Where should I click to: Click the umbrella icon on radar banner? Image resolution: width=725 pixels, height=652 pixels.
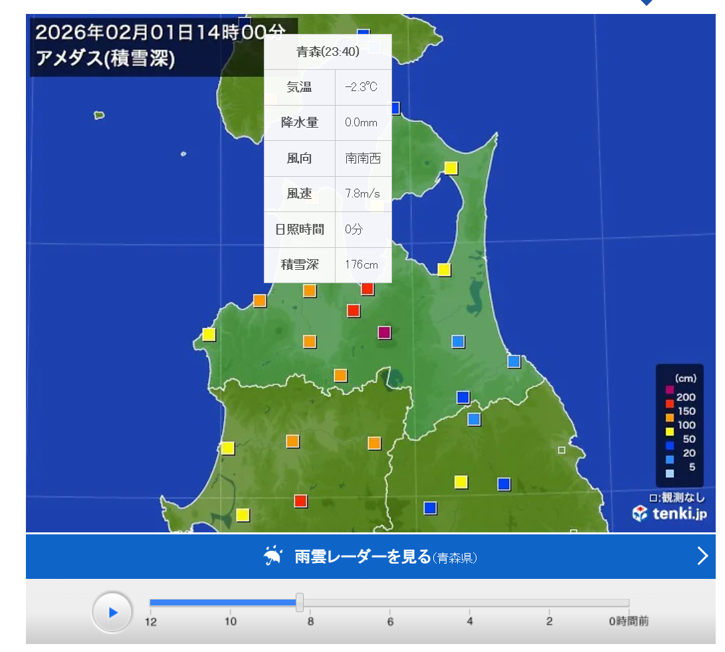tap(272, 556)
